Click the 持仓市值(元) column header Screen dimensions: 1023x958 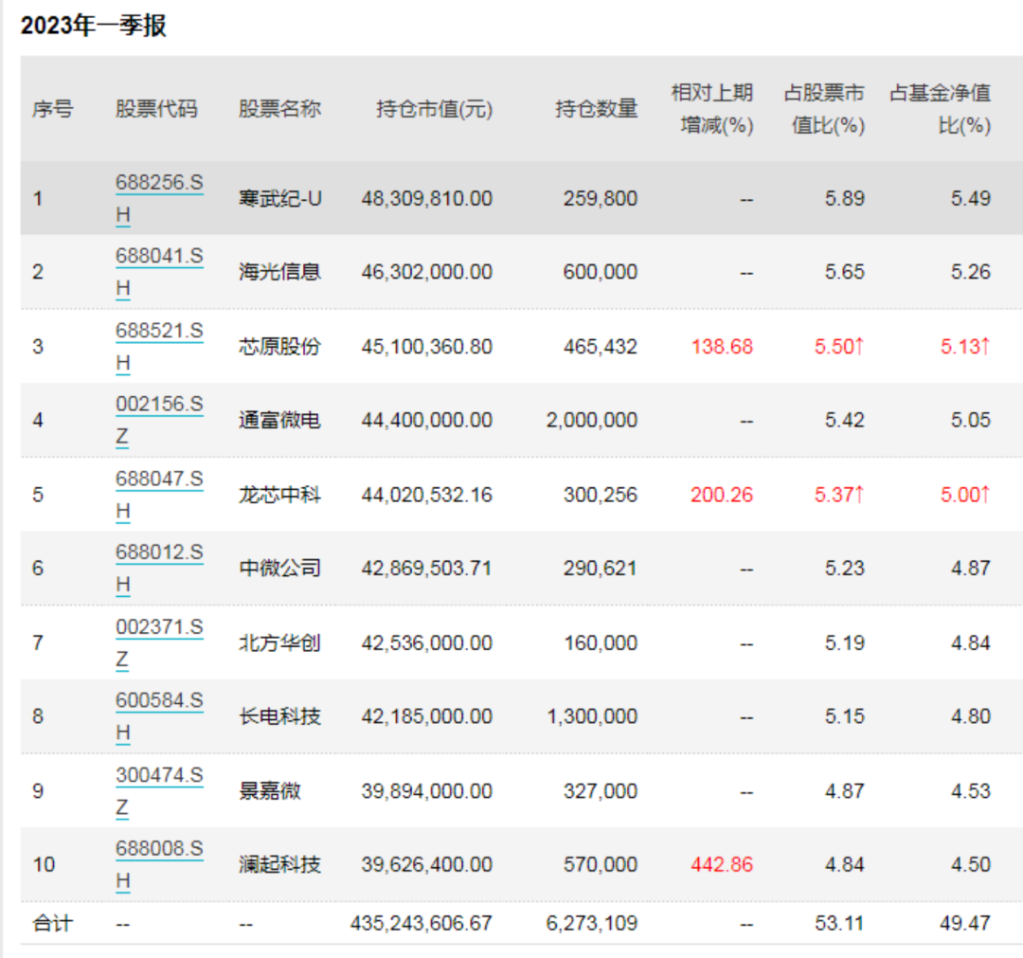[434, 108]
